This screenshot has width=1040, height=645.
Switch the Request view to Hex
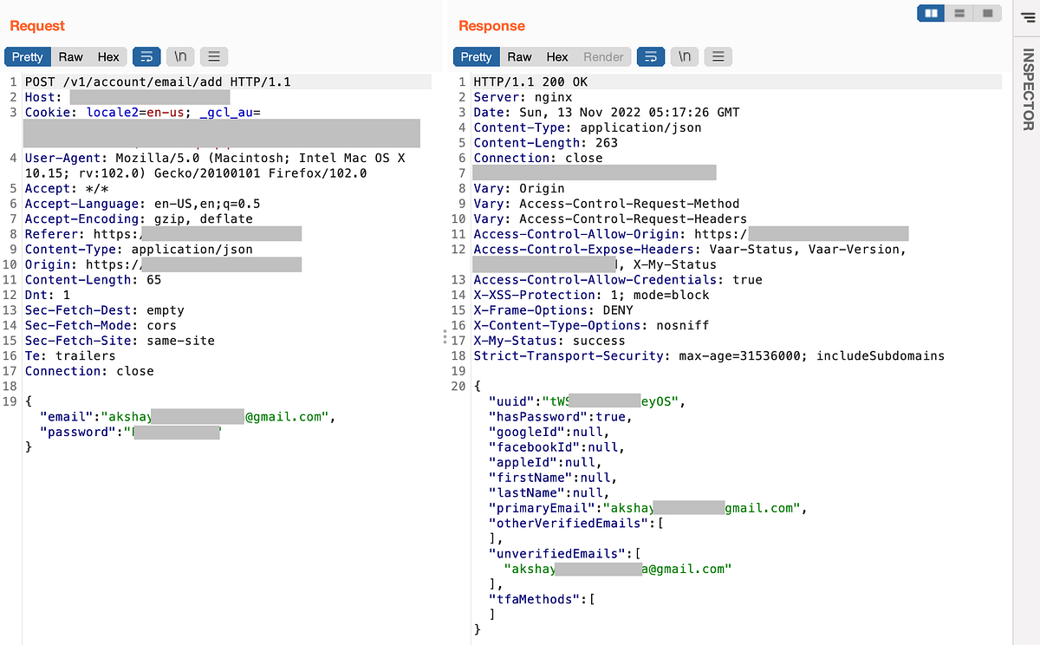pos(107,56)
